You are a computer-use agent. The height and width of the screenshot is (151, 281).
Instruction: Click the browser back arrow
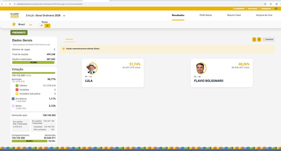[x=2, y=4]
